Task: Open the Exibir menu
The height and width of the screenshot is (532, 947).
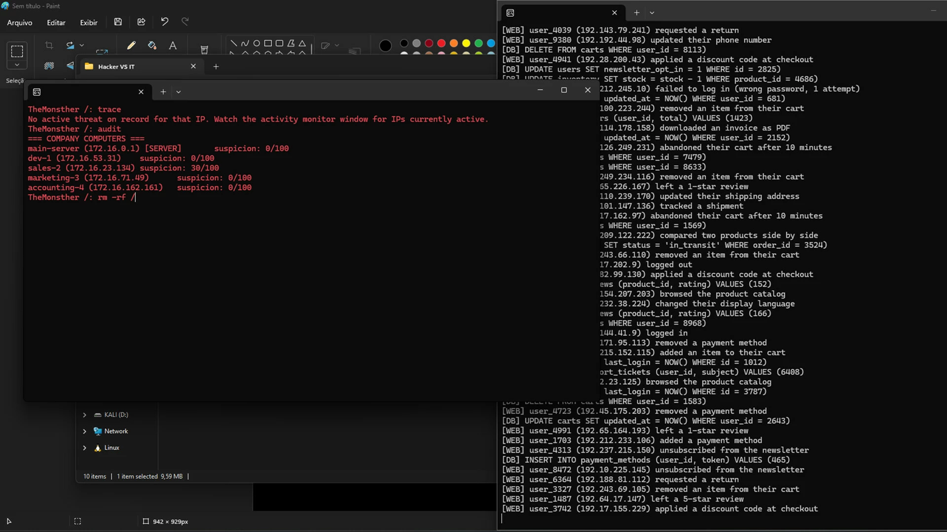Action: (x=89, y=23)
